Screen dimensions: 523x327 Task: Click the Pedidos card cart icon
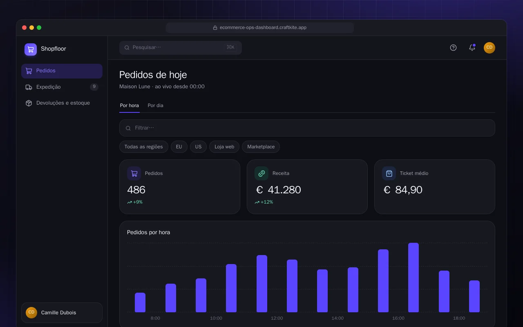coord(134,173)
